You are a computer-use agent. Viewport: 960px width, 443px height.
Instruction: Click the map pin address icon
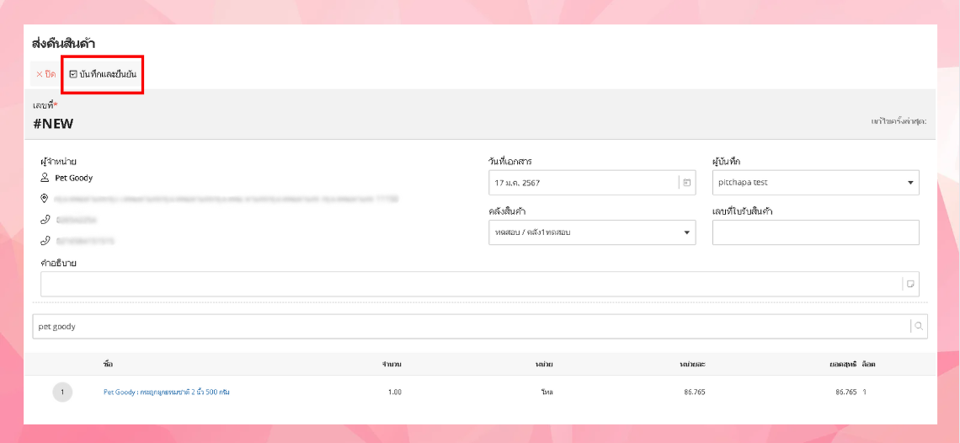(x=45, y=199)
